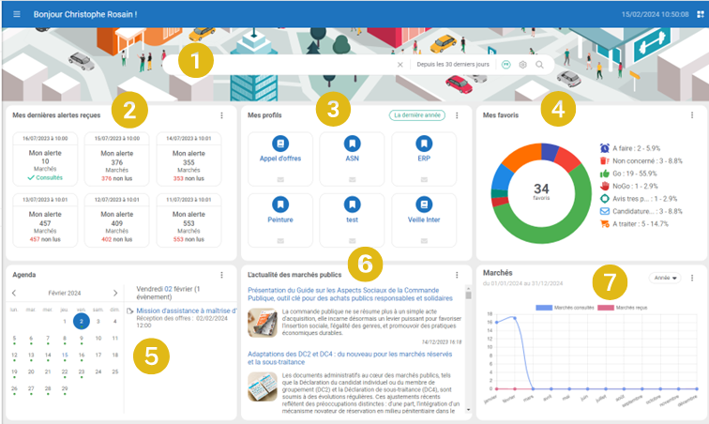This screenshot has height=424, width=709.
Task: Clear the search field with X
Action: pos(400,65)
